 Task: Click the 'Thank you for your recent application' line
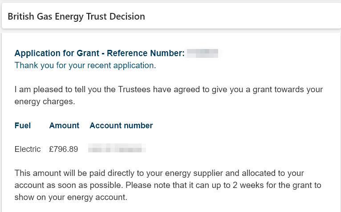85,65
